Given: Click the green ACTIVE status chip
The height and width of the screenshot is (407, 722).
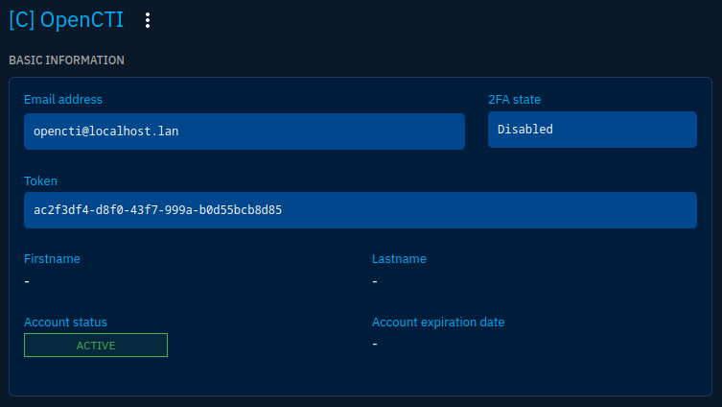Looking at the screenshot, I should point(96,346).
